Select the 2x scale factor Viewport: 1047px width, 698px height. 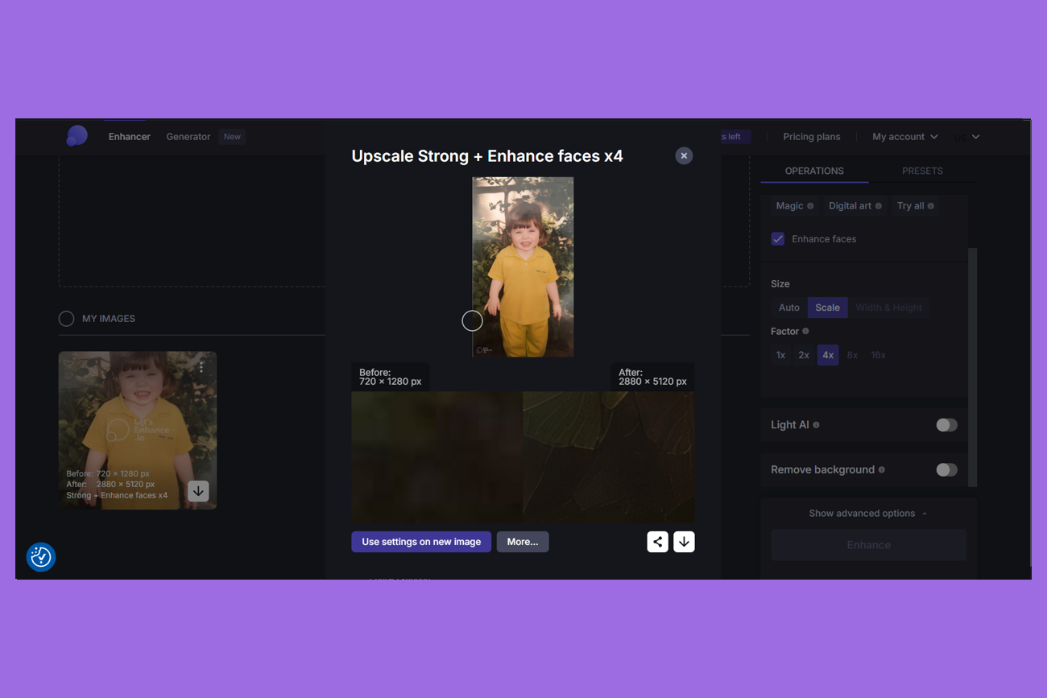point(804,355)
